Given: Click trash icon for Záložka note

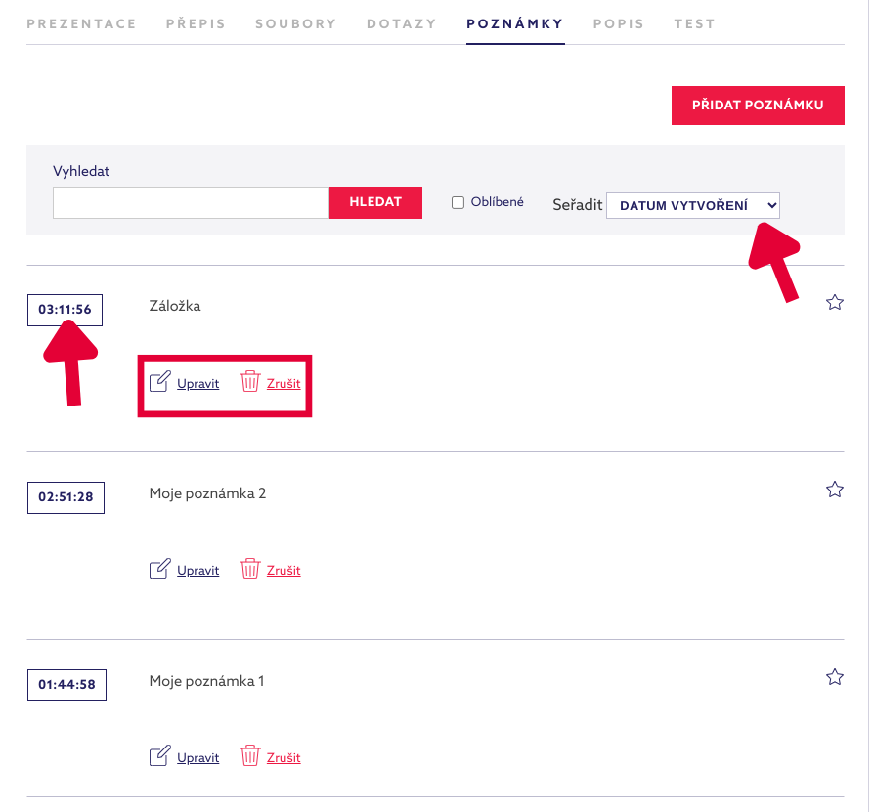Looking at the screenshot, I should [249, 382].
